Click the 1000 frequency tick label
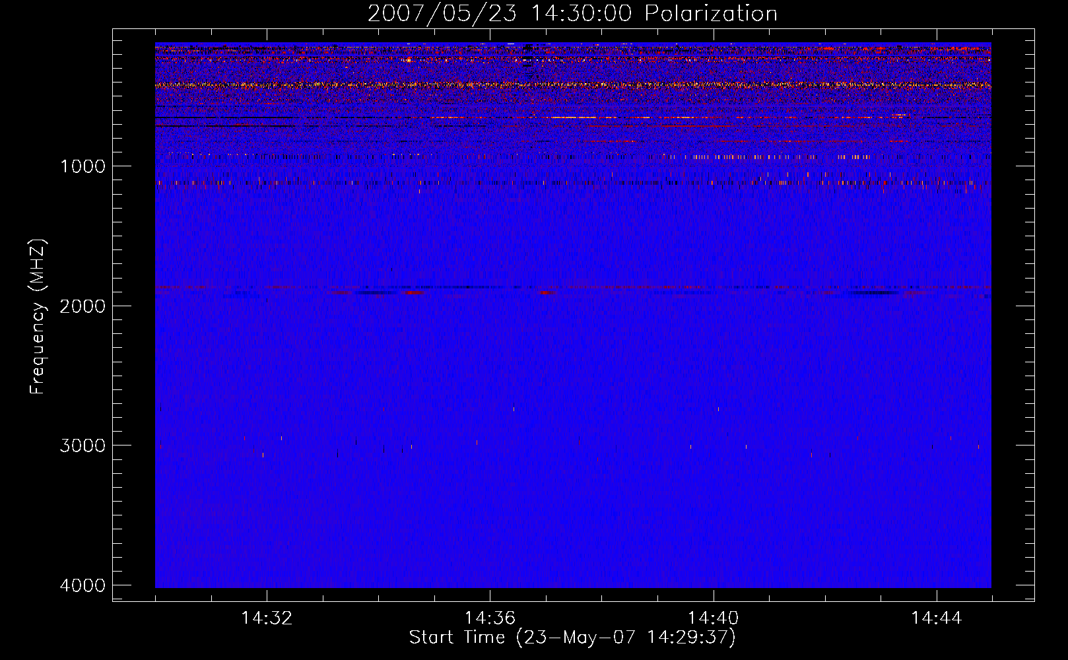Viewport: 1068px width, 660px height. [83, 166]
